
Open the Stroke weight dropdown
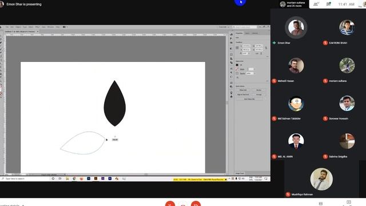point(254,69)
